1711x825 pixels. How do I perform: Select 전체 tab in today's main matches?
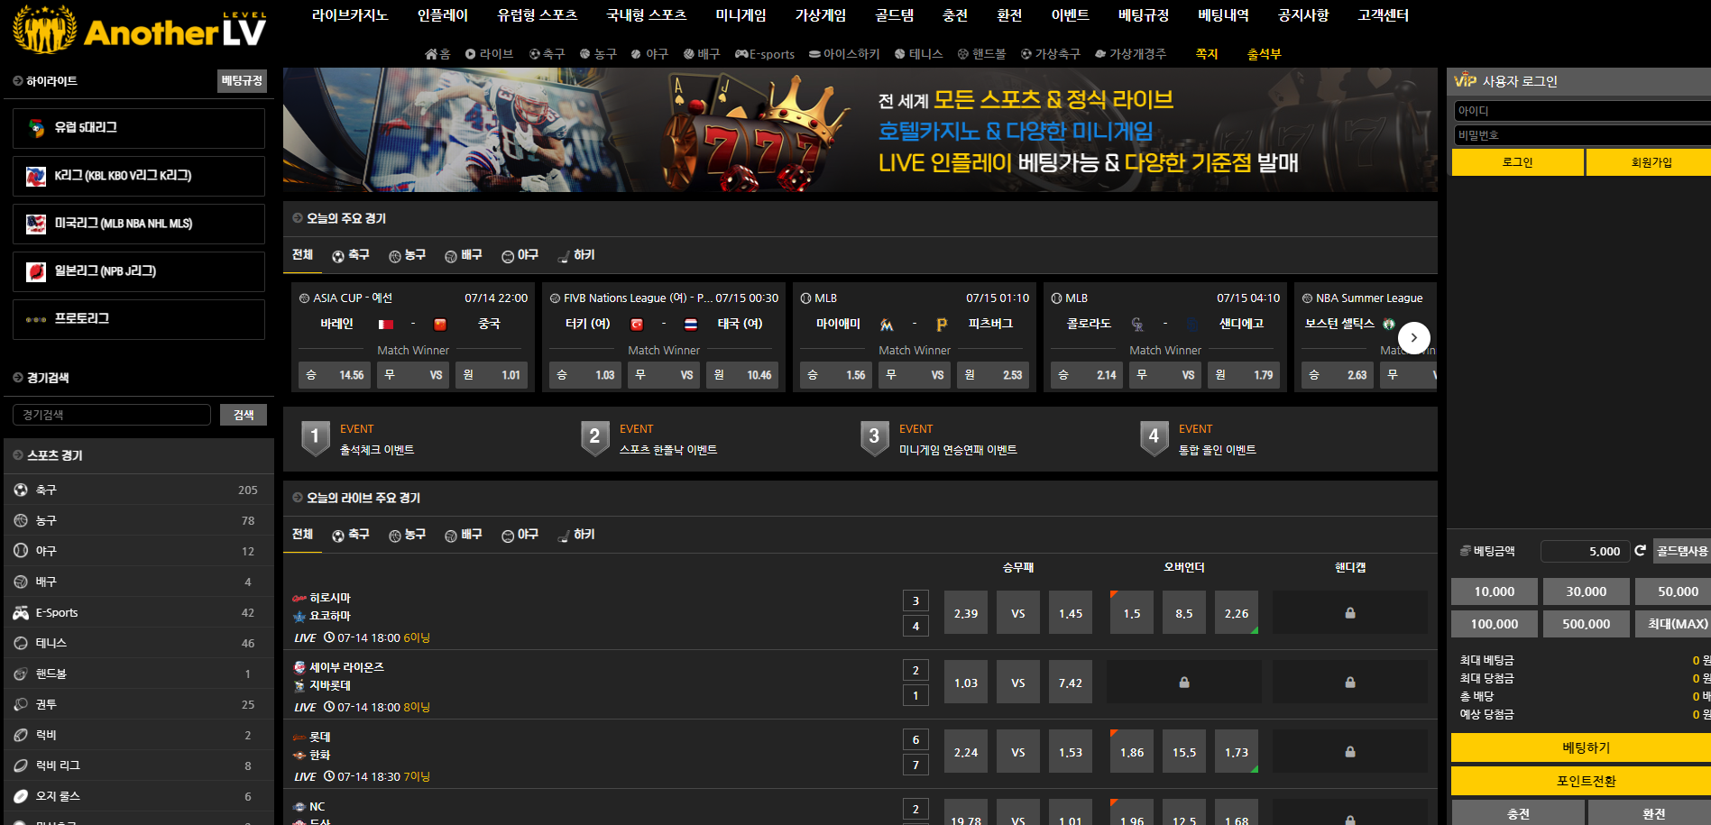pos(302,255)
